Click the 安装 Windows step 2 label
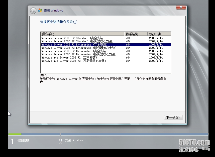This screenshot has height=157, width=215. coord(74,140)
